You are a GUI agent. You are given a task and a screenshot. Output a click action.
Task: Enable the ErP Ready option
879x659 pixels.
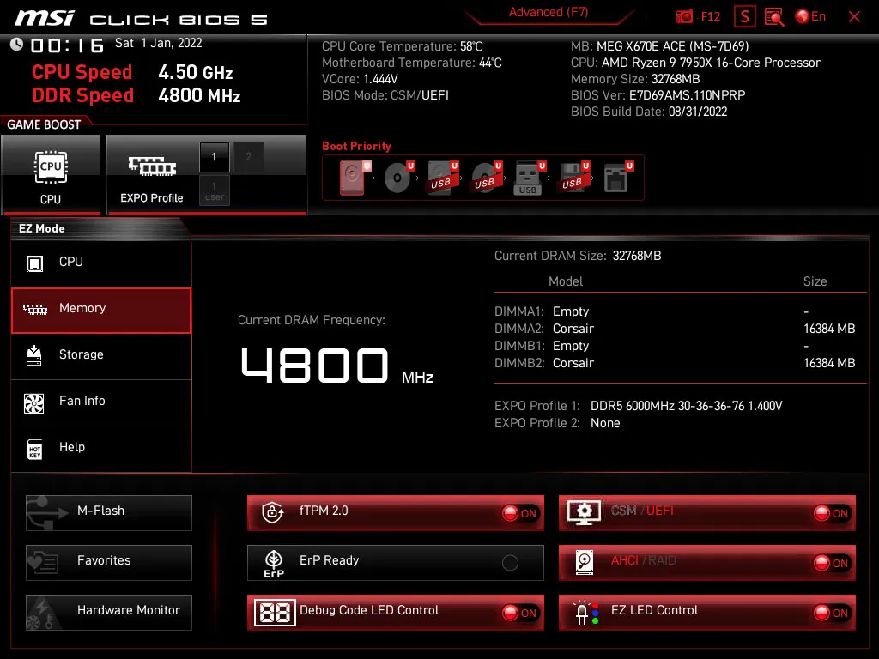pos(510,563)
